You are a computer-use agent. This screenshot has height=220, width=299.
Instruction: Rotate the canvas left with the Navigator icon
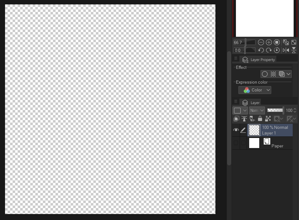[x=261, y=50]
